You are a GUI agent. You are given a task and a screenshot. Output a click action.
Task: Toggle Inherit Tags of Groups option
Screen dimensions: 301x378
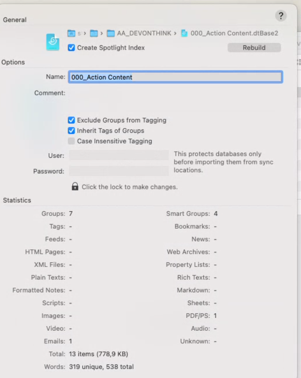pyautogui.click(x=71, y=131)
